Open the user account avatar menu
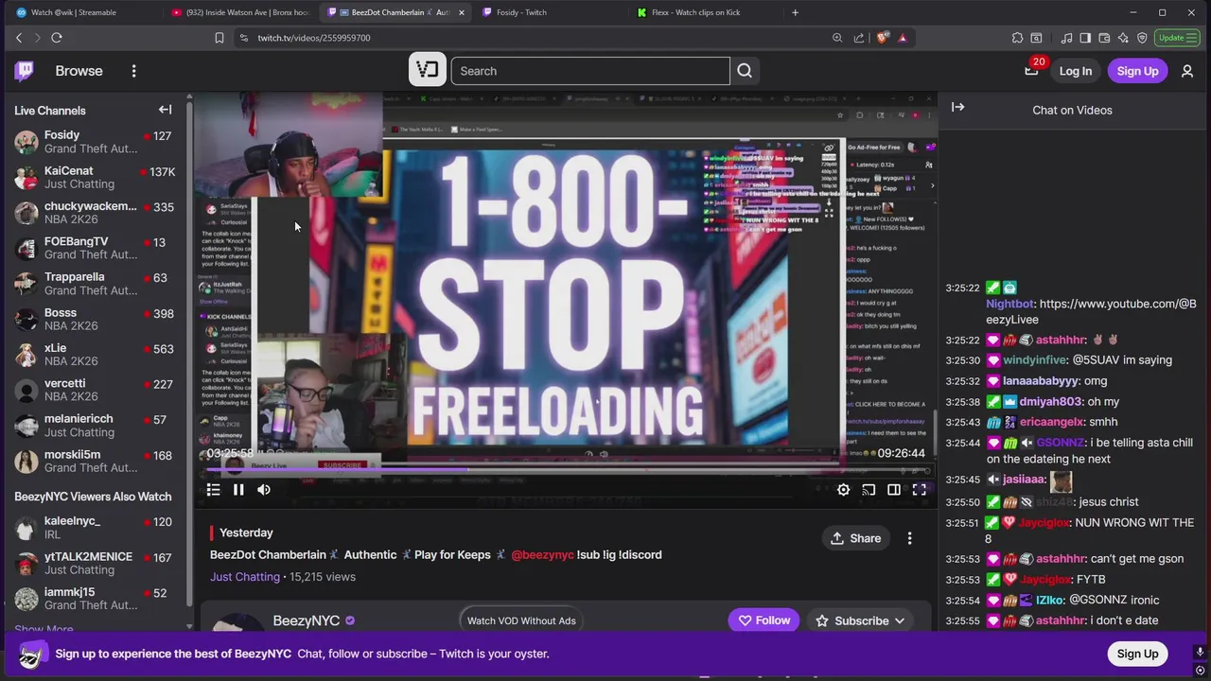This screenshot has width=1211, height=681. tap(1187, 71)
